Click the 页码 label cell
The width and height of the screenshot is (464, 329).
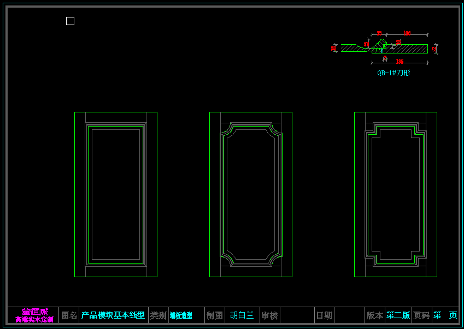coord(421,315)
